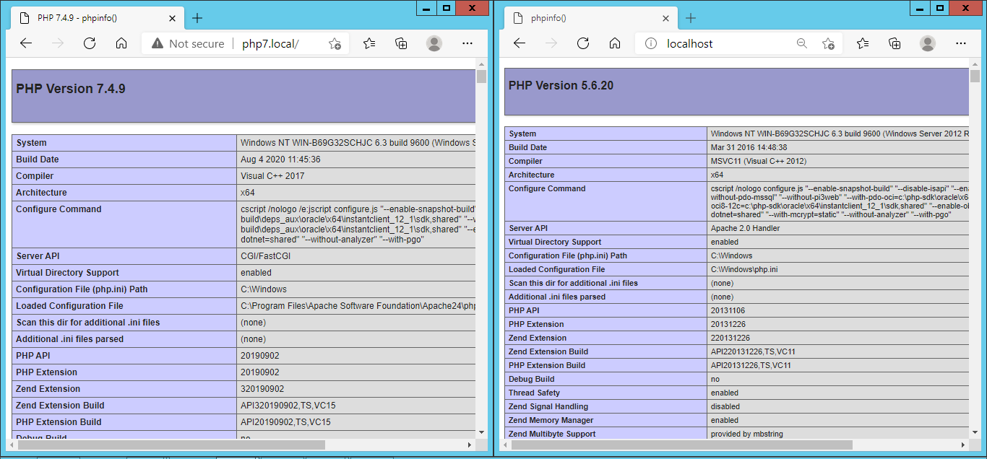
Task: Click horizontal scrollbar thumb in localhost page
Action: pyautogui.click(x=681, y=445)
